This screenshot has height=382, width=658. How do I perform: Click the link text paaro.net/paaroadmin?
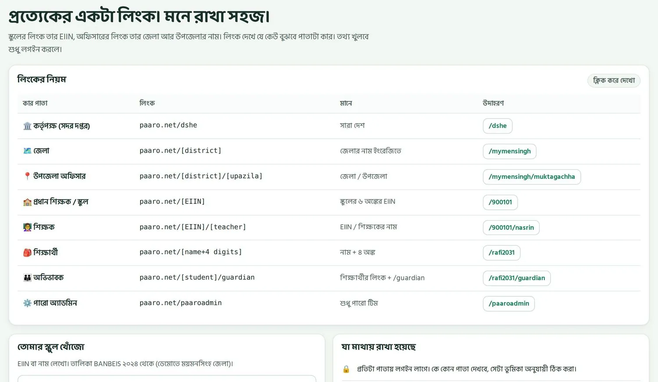[181, 303]
